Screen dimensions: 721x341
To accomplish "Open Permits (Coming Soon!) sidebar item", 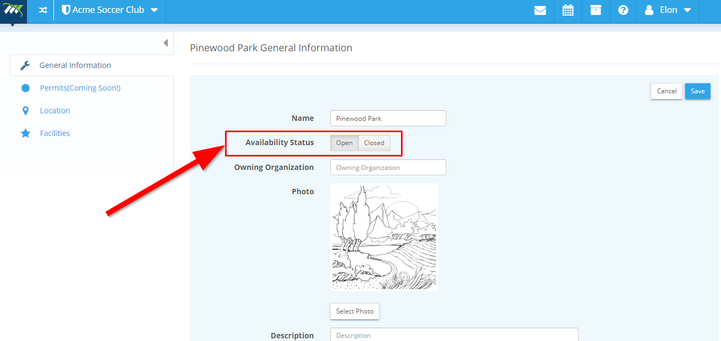I will point(80,88).
